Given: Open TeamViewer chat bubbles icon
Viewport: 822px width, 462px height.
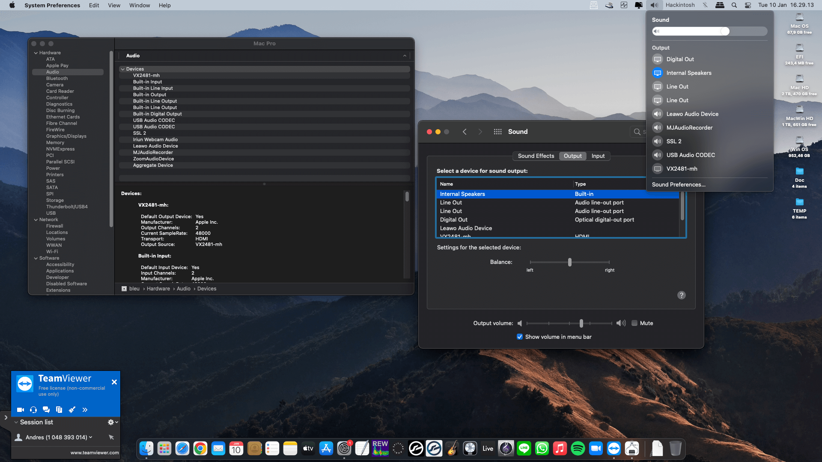Looking at the screenshot, I should [x=46, y=410].
